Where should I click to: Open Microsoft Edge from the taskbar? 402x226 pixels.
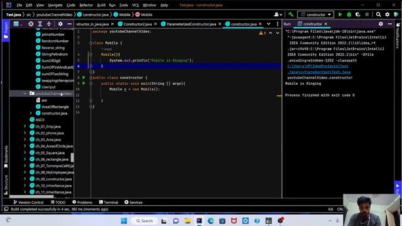(211, 220)
